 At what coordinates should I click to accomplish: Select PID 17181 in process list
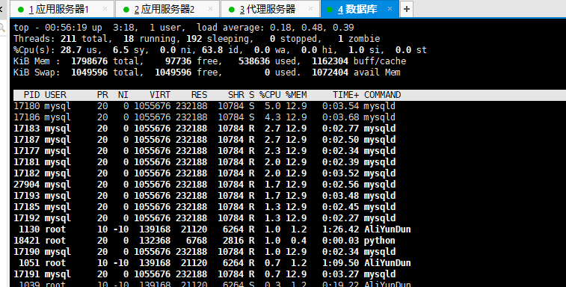[x=27, y=162]
